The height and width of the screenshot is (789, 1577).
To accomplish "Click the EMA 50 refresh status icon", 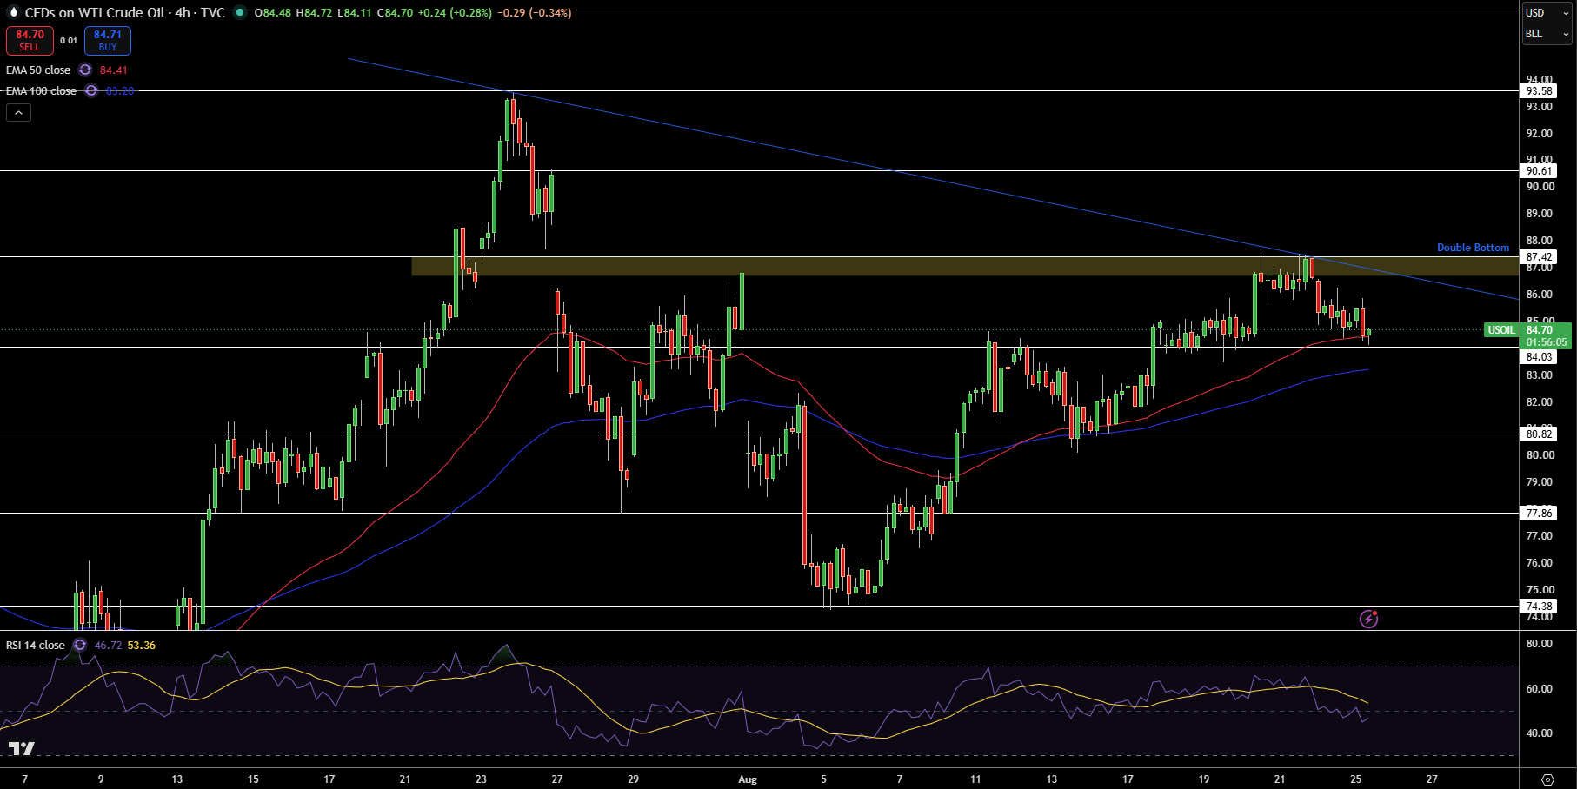I will [x=85, y=70].
